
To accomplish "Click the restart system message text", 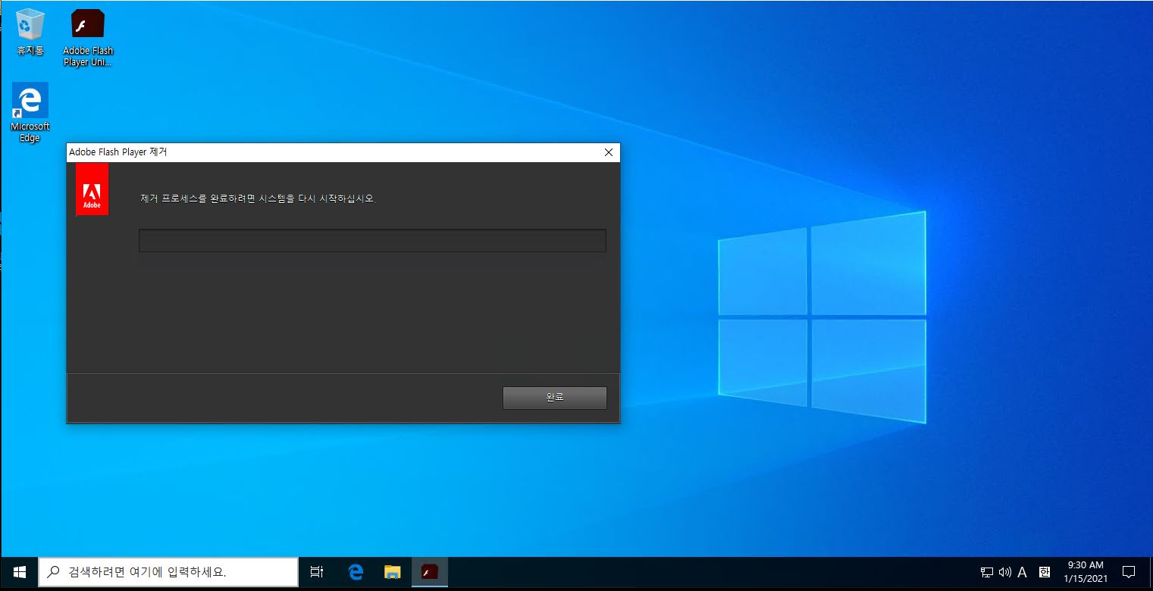I will click(258, 199).
